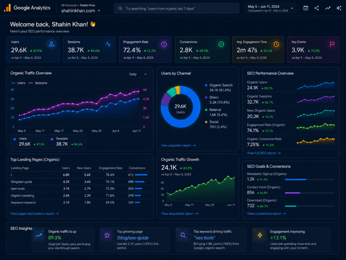Image resolution: width=346 pixels, height=260 pixels.
Task: Click the 74.1% Engagement Rate (Organic) value
Action: [x=253, y=130]
